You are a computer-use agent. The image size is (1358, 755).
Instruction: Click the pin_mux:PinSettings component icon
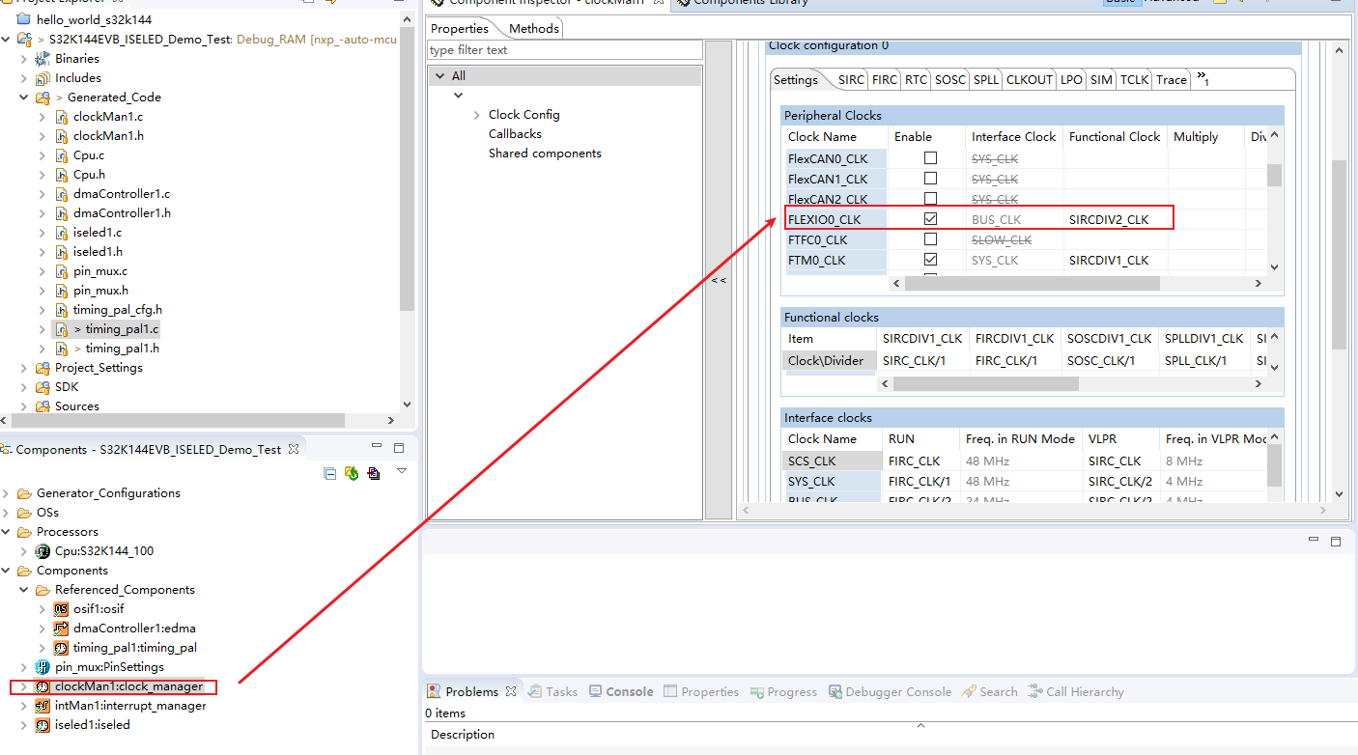click(42, 667)
